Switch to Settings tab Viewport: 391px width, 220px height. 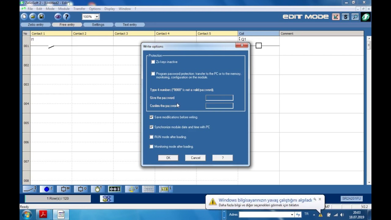98,25
